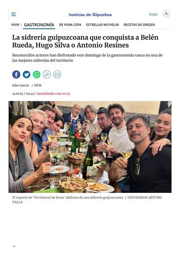Switch to the DE PURA CEPA tab
This screenshot has width=180, height=255.
70,25
